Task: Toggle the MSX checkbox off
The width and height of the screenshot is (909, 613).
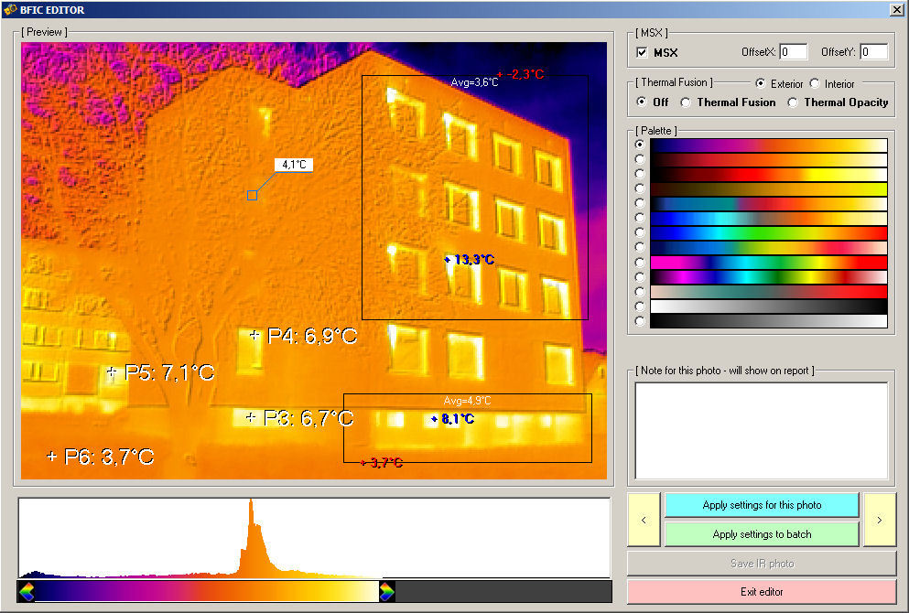Action: [644, 52]
